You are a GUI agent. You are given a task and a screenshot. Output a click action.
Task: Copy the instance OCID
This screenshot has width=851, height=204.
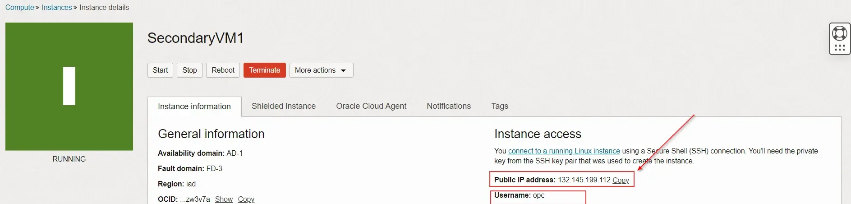point(246,199)
